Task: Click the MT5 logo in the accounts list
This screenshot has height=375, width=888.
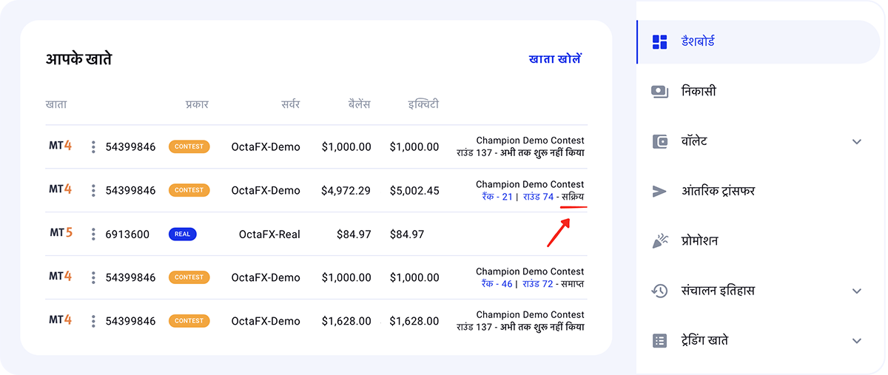Action: 61,233
